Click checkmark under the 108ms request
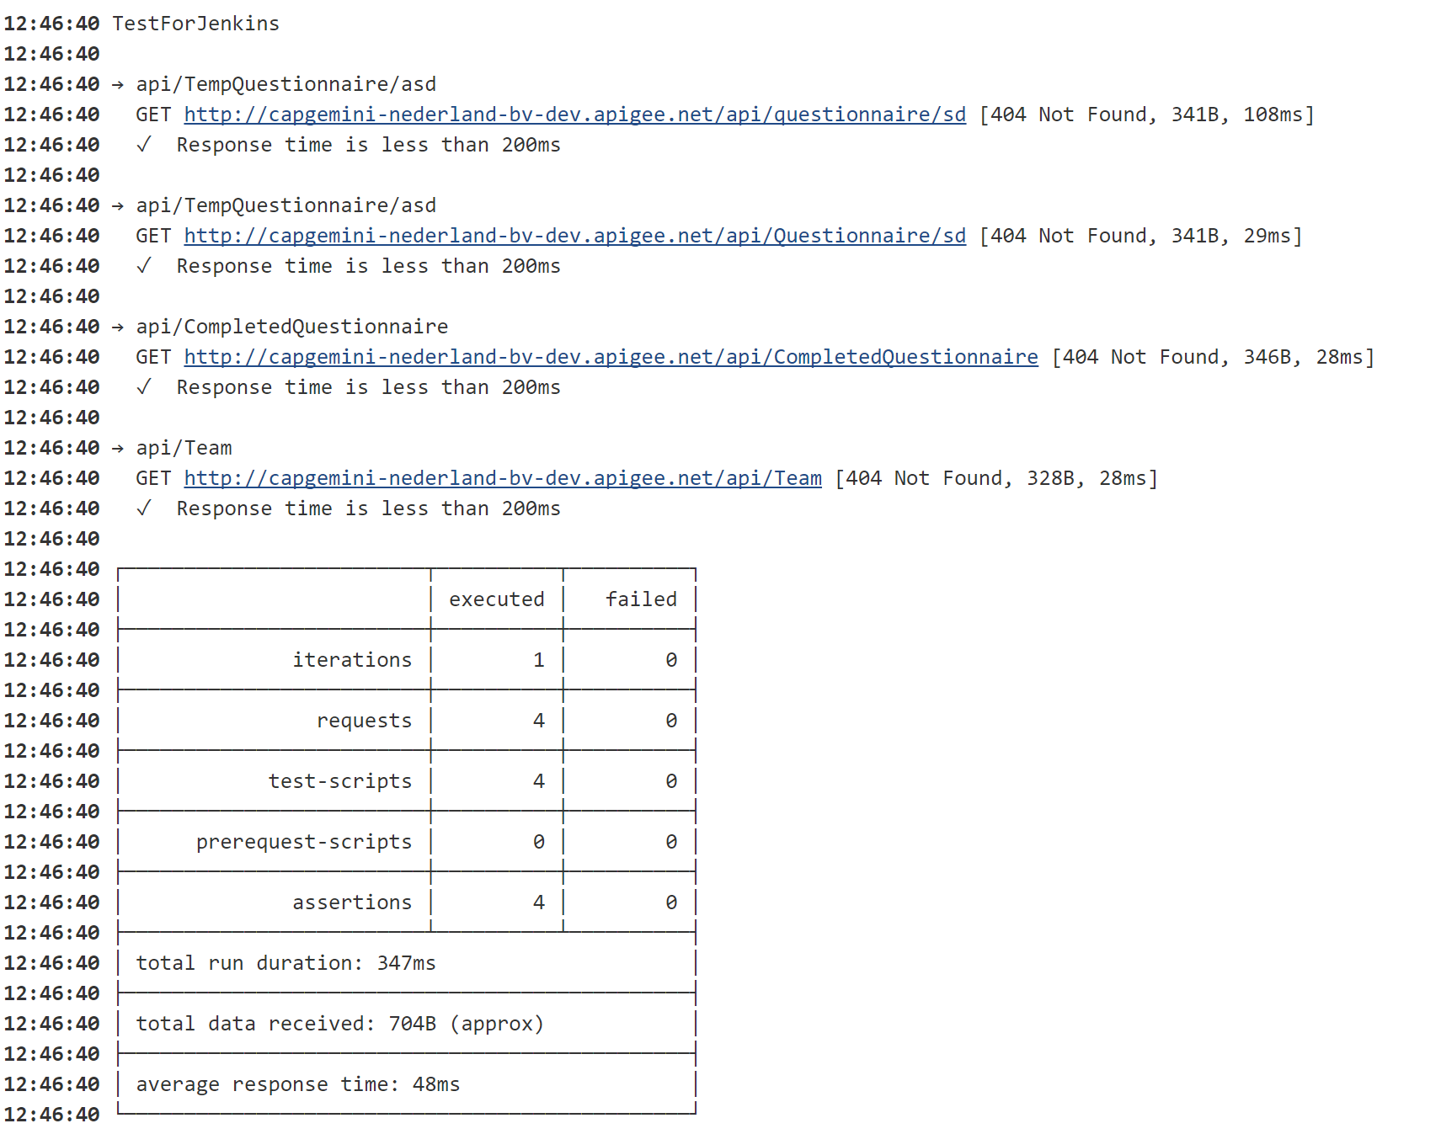 (144, 145)
